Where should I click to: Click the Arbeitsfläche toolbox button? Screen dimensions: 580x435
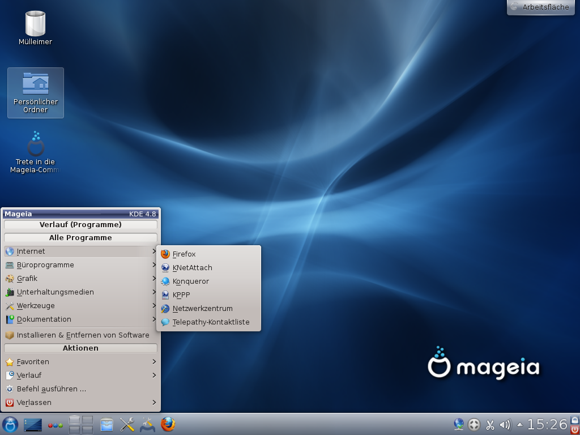[x=540, y=7]
